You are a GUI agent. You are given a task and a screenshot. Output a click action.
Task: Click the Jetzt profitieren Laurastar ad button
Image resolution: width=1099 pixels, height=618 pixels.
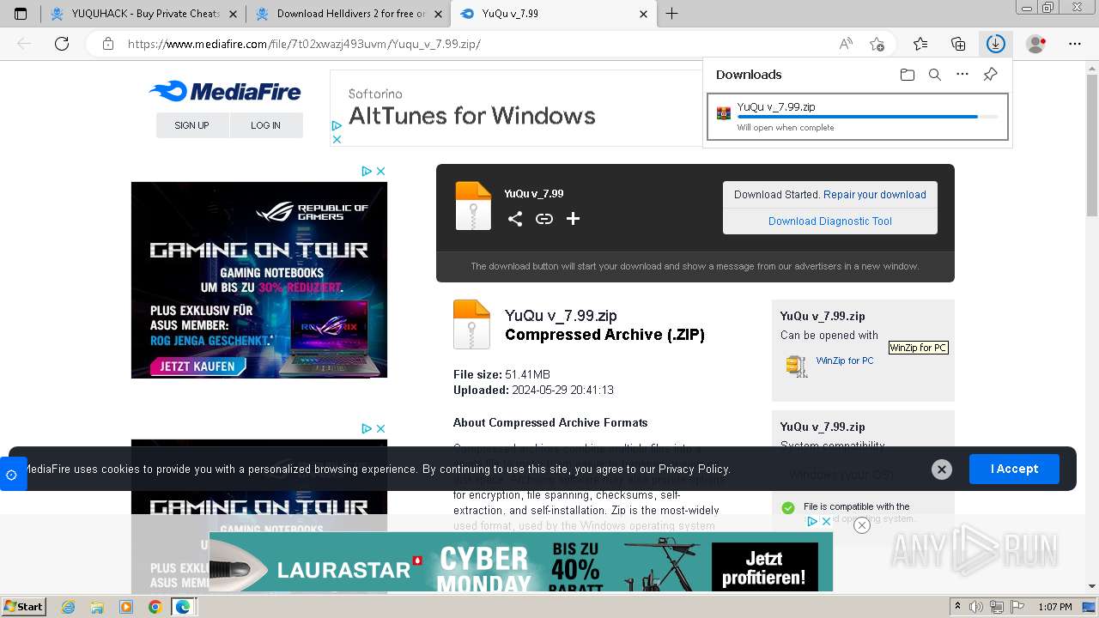point(764,566)
